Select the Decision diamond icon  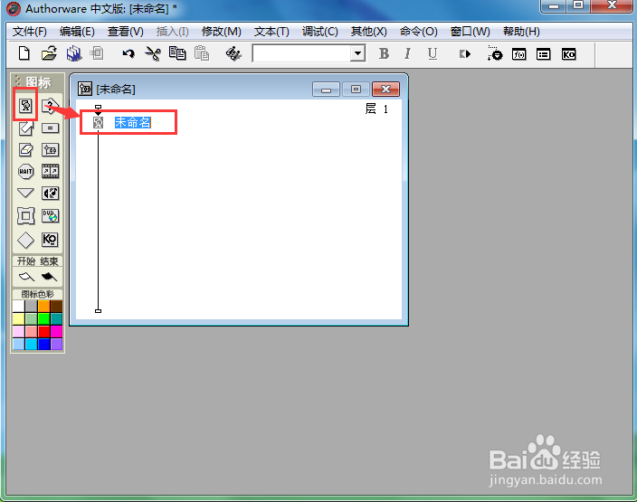[x=26, y=240]
